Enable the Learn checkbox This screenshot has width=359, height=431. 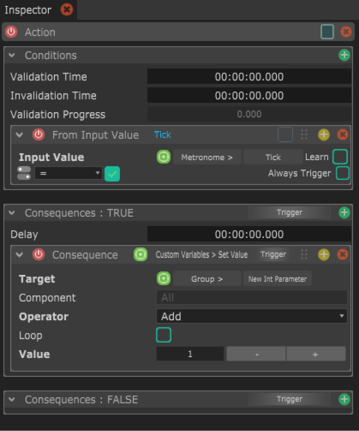pos(340,157)
